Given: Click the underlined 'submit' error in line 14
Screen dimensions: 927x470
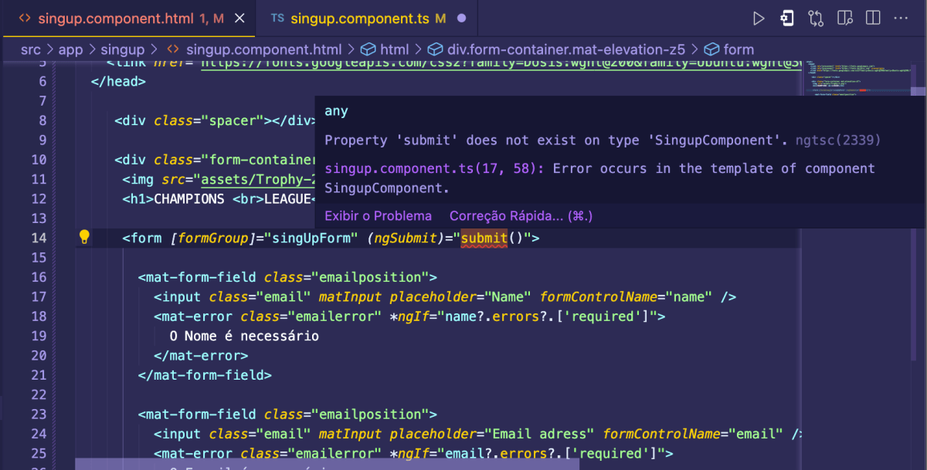Looking at the screenshot, I should click(484, 238).
